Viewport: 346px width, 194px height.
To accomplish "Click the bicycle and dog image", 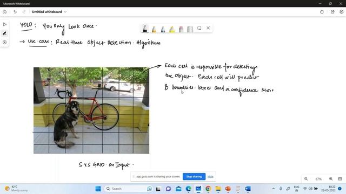I will click(91, 110).
